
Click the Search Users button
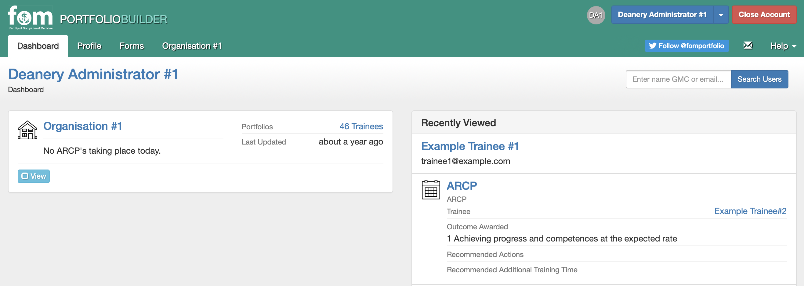(x=759, y=79)
